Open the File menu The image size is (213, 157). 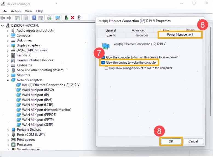point(4,11)
